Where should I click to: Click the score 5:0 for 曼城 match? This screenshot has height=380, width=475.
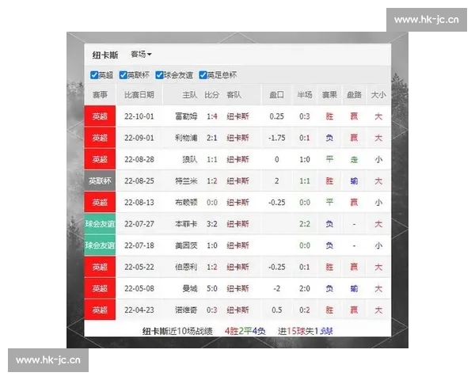[x=211, y=288]
